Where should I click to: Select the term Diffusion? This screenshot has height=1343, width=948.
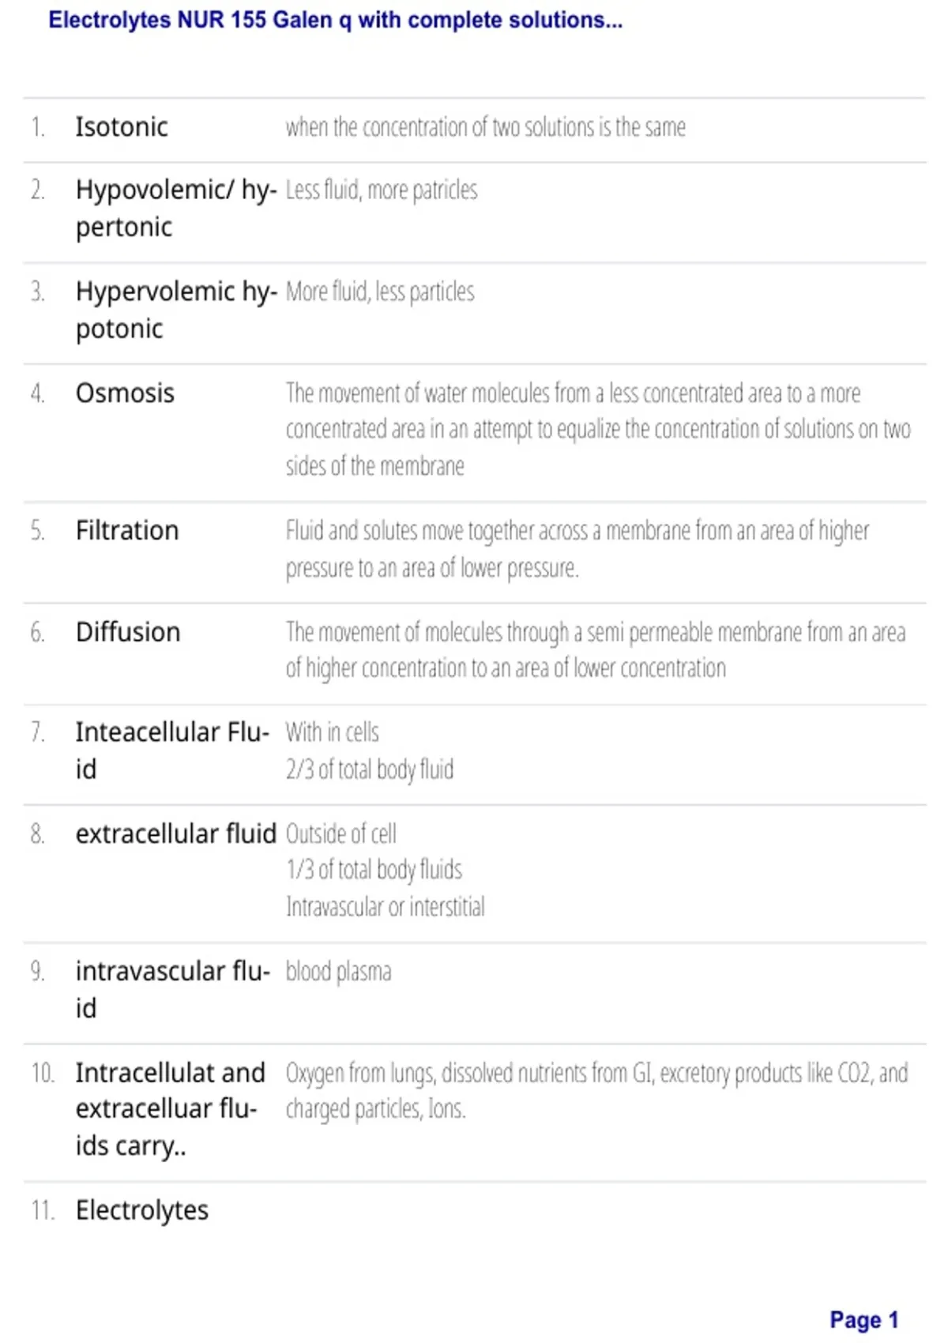(x=128, y=632)
